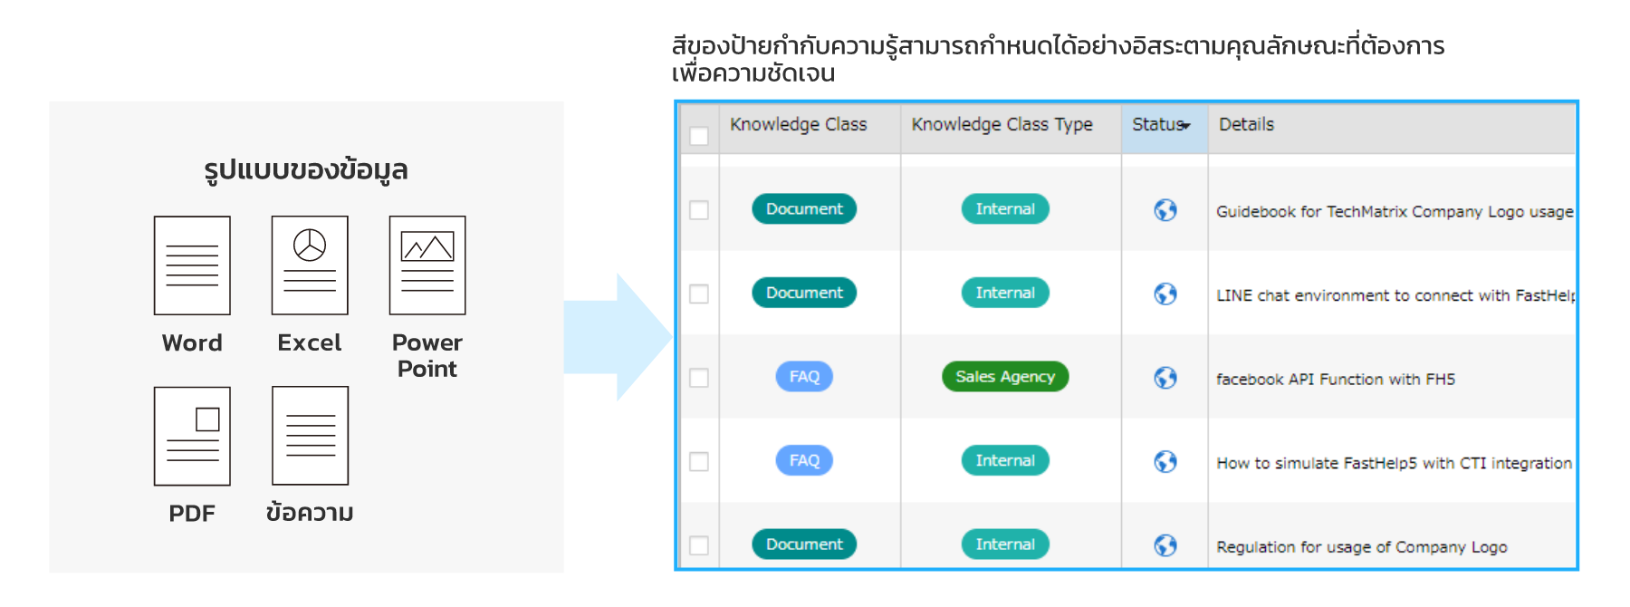Image resolution: width=1630 pixels, height=607 pixels.
Task: Click the green Sales Agency label
Action: [x=1004, y=376]
